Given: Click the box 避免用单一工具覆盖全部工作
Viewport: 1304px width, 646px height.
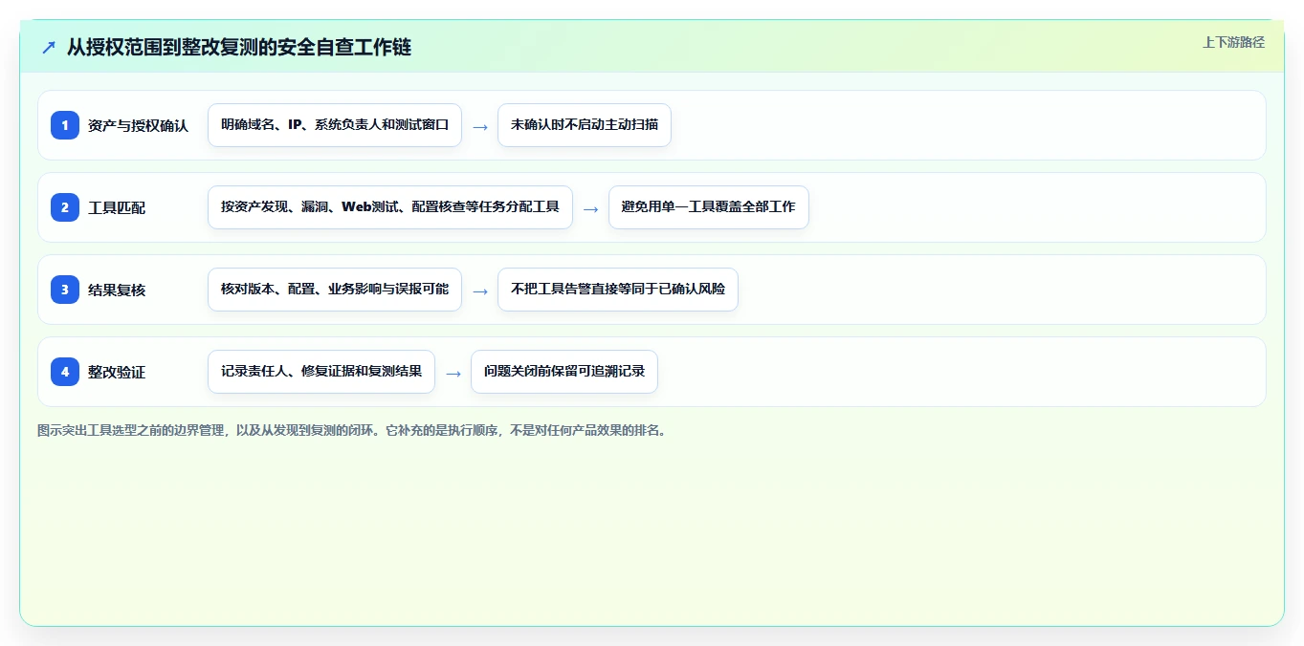Looking at the screenshot, I should pyautogui.click(x=709, y=207).
